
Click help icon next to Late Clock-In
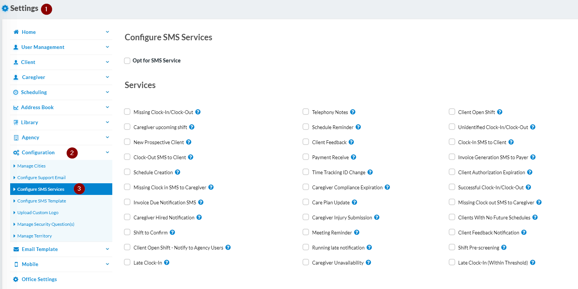(x=167, y=263)
